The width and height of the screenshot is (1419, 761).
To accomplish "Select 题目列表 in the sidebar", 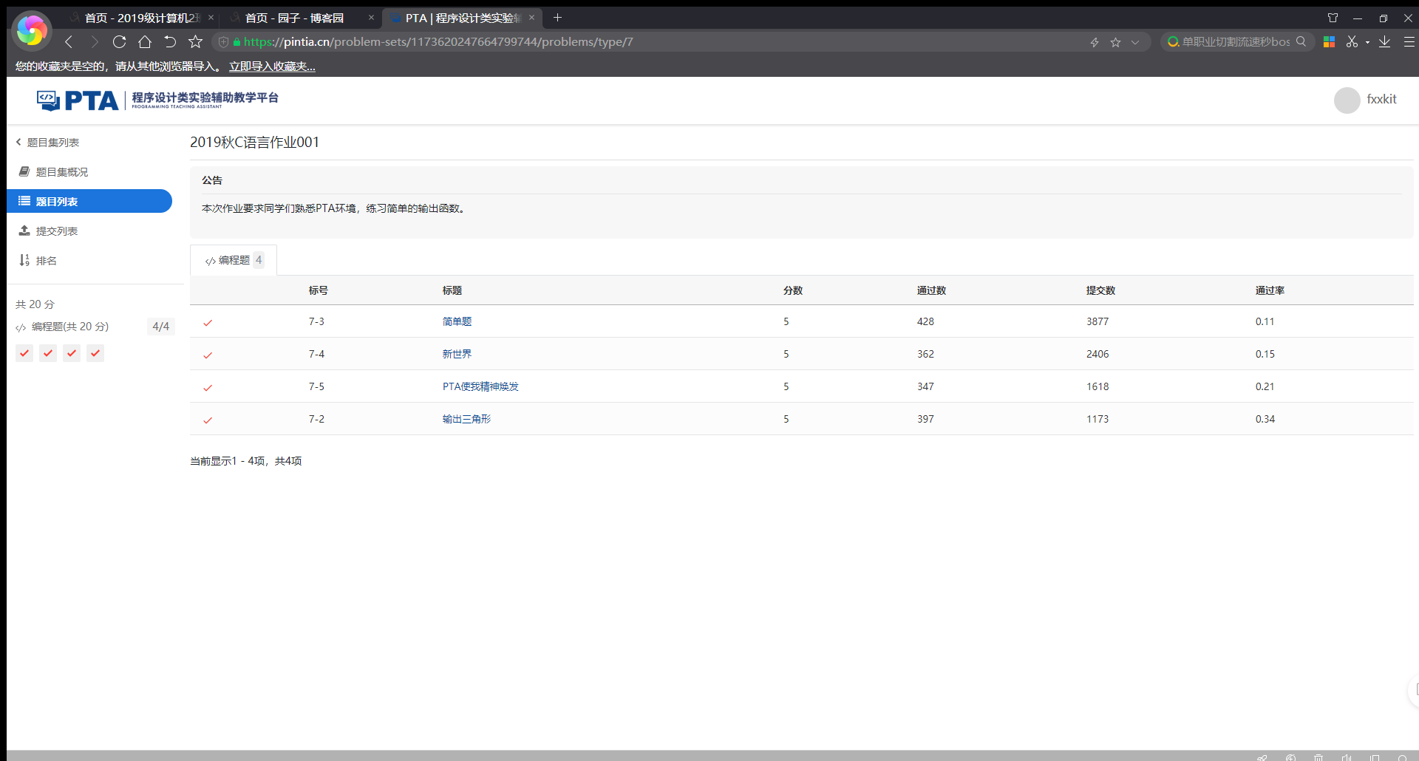I will click(x=89, y=201).
